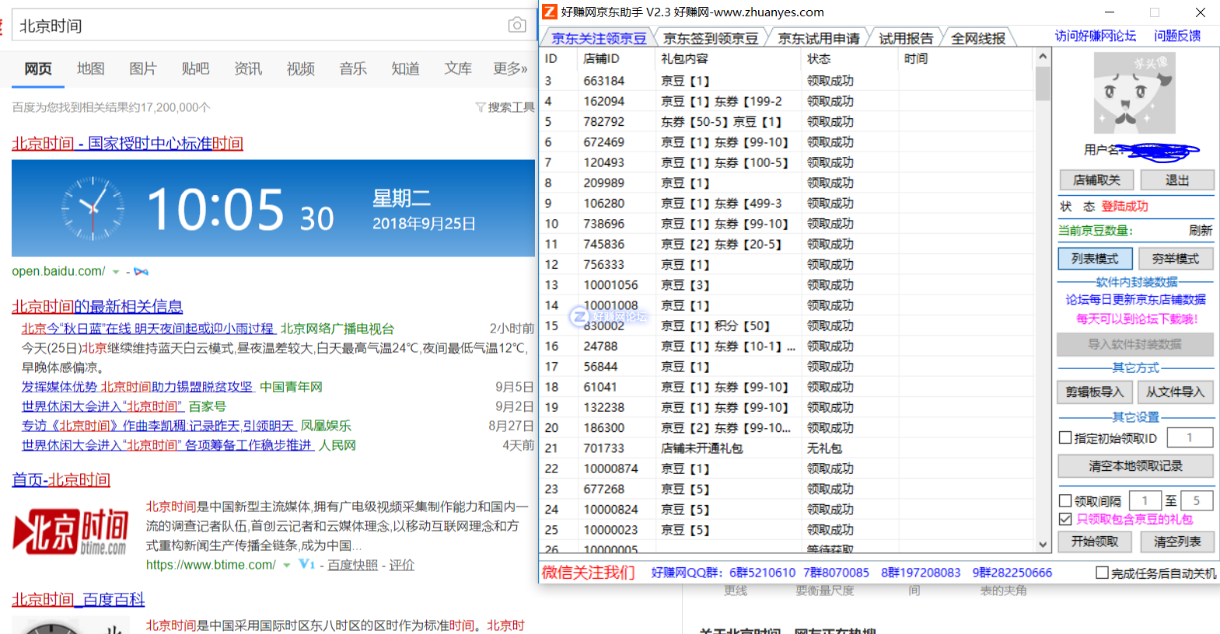Click the 状态 column header
The width and height of the screenshot is (1220, 634).
[850, 58]
